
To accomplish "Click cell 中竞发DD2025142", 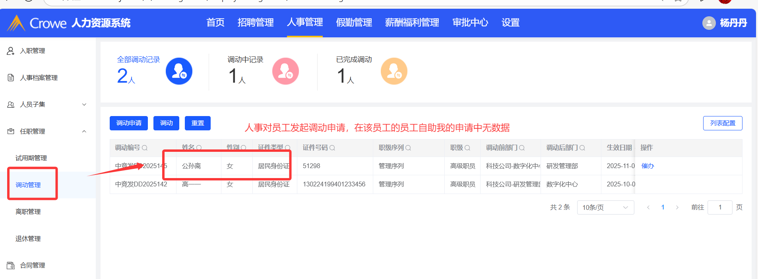I will [141, 184].
